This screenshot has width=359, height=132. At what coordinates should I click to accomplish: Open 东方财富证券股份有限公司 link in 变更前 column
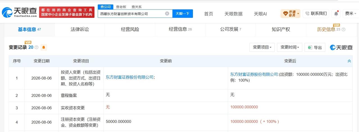click(129, 77)
